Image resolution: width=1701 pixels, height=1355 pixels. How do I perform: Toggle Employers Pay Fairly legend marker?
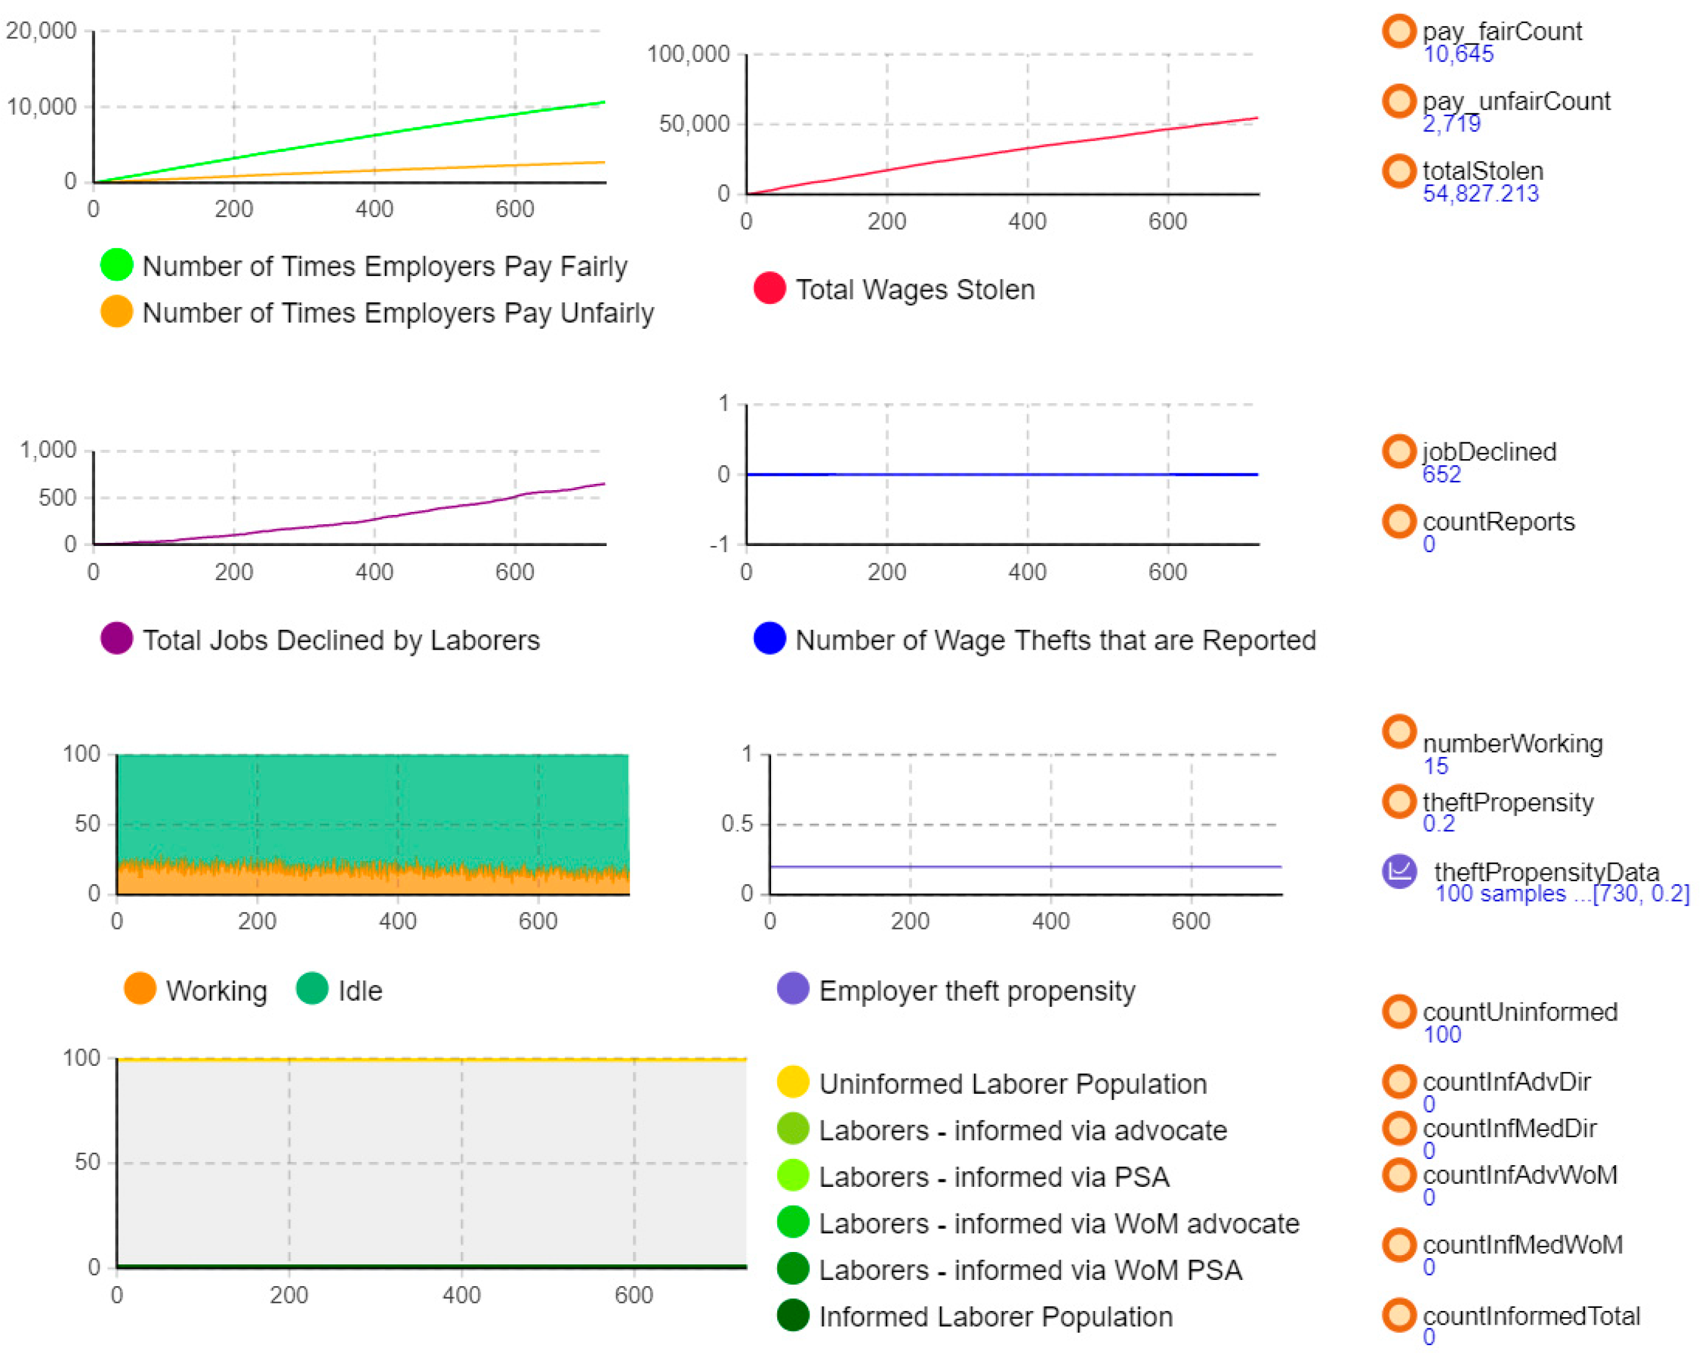pyautogui.click(x=117, y=265)
